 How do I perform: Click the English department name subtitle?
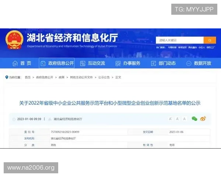coord(72,46)
